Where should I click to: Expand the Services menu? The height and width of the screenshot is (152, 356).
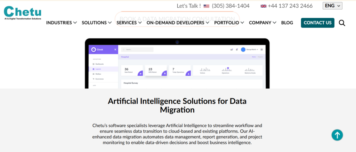pyautogui.click(x=129, y=23)
